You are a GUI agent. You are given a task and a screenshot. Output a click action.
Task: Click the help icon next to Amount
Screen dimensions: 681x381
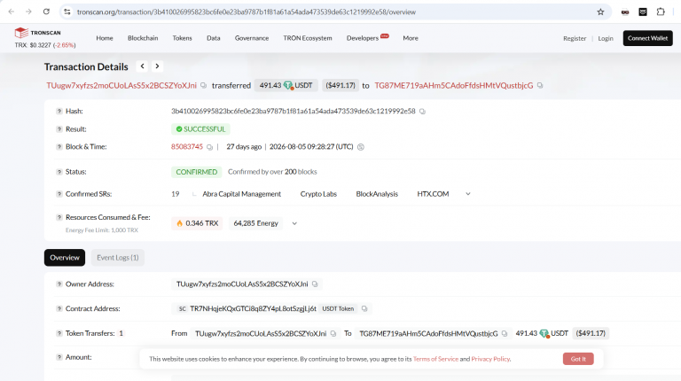[59, 357]
